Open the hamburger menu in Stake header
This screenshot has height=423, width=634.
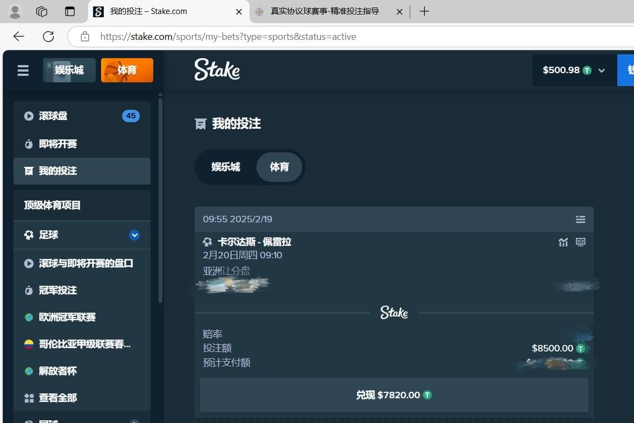point(23,70)
